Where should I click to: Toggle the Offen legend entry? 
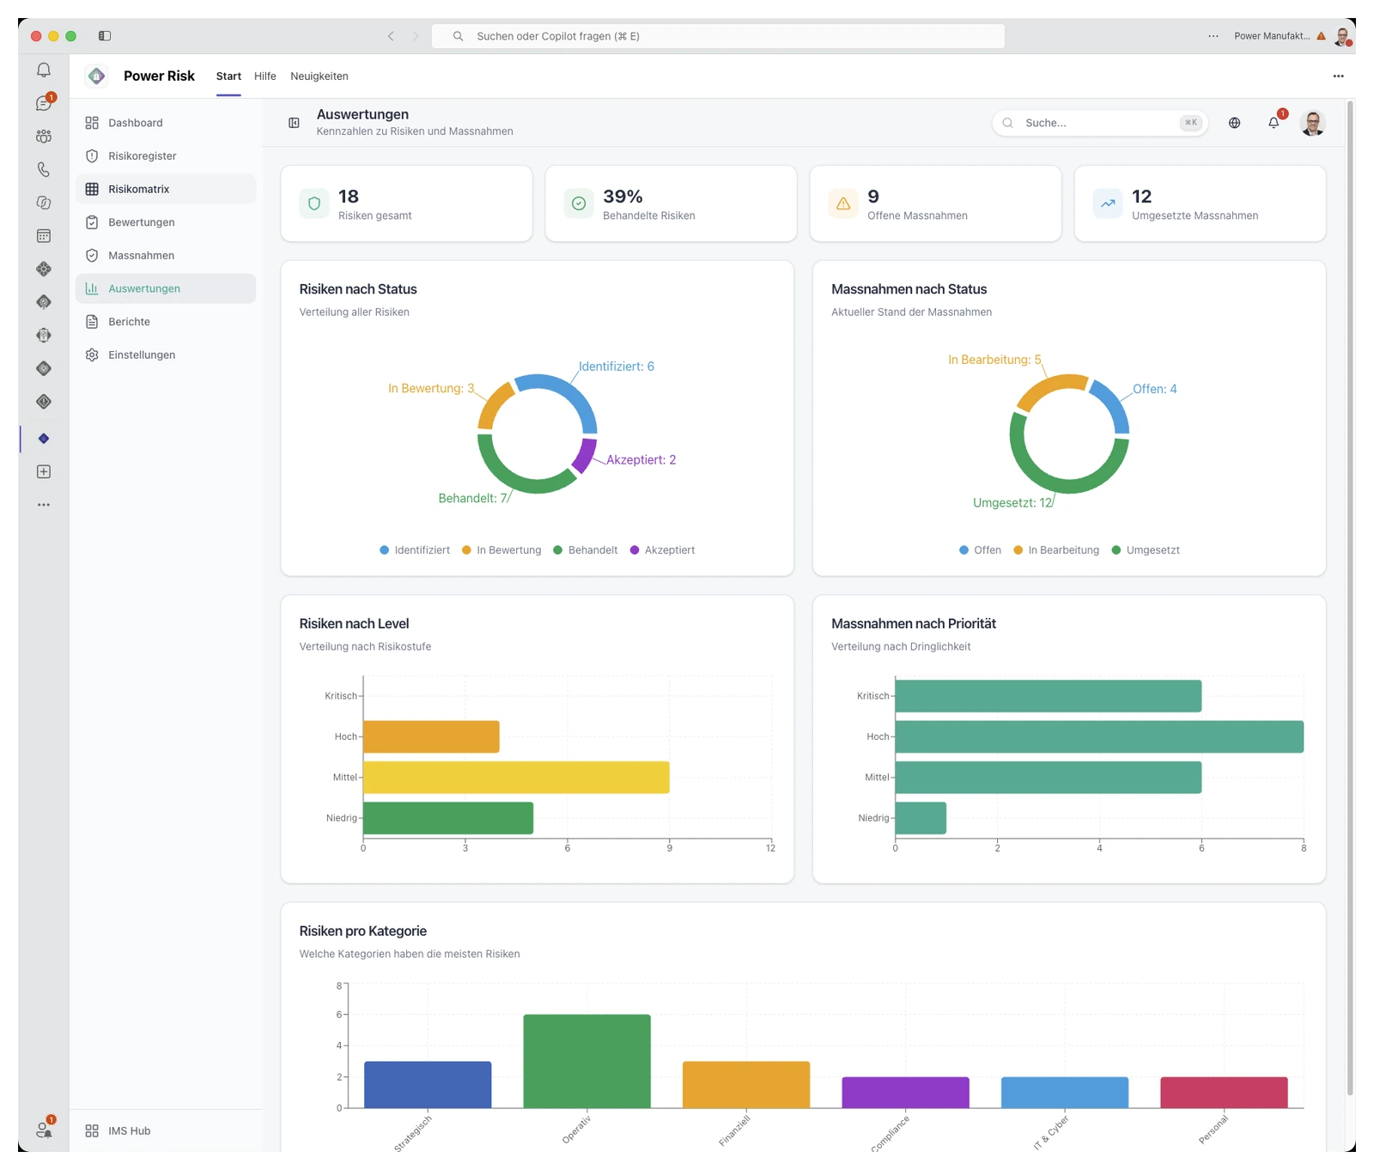[980, 550]
